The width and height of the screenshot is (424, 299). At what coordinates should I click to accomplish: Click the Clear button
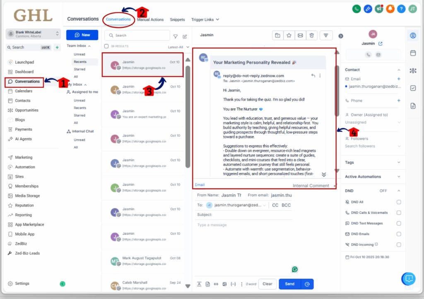(267, 284)
